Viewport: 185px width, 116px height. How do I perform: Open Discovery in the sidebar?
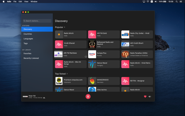pos(37,29)
